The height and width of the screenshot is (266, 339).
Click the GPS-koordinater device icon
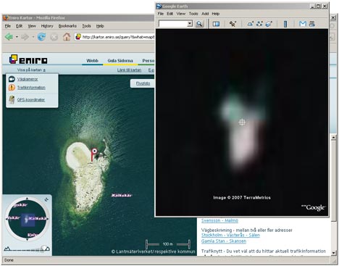click(x=12, y=99)
